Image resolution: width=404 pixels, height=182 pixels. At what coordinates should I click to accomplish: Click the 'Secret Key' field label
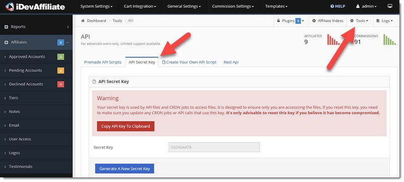[x=104, y=148]
